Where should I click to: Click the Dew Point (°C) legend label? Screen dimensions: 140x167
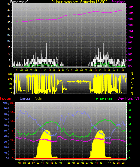click(128, 98)
